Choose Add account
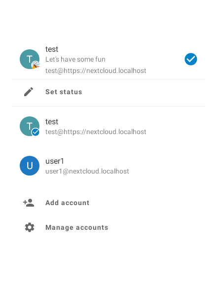 108,203
